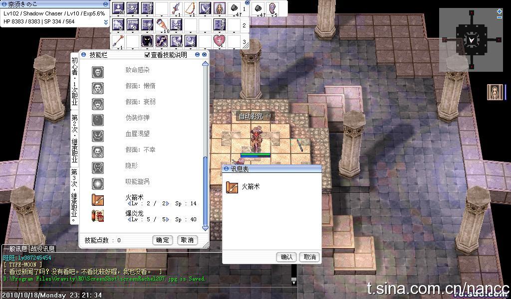Click 取消 in the 技能栏 window
511x299 pixels.
point(188,240)
